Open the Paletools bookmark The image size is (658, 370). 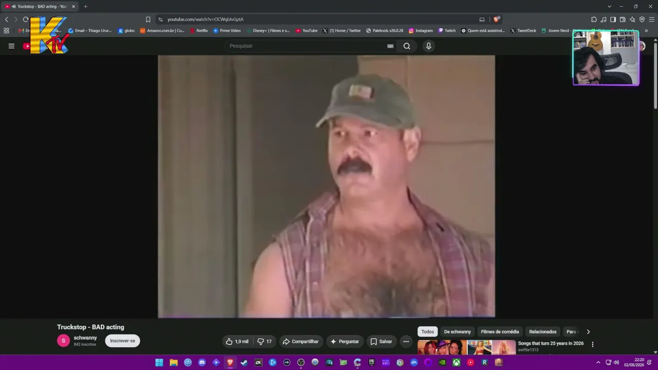point(385,31)
